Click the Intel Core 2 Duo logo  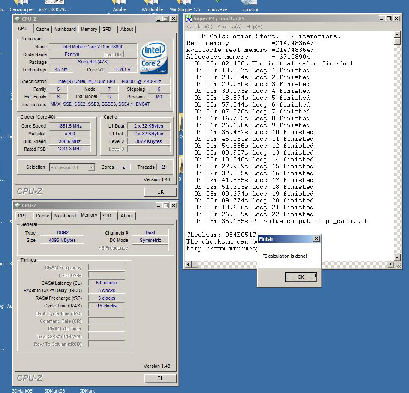point(153,58)
